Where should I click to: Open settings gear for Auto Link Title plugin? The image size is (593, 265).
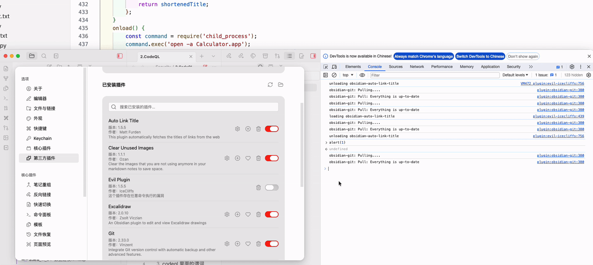(x=237, y=129)
